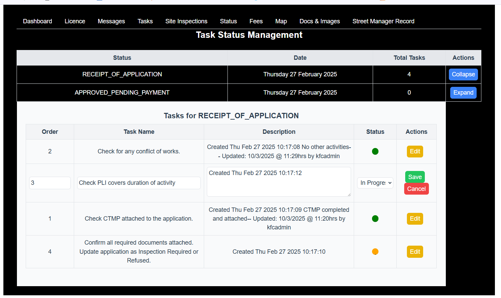Click the green status indicator for CTMP task
The image size is (501, 298).
375,219
